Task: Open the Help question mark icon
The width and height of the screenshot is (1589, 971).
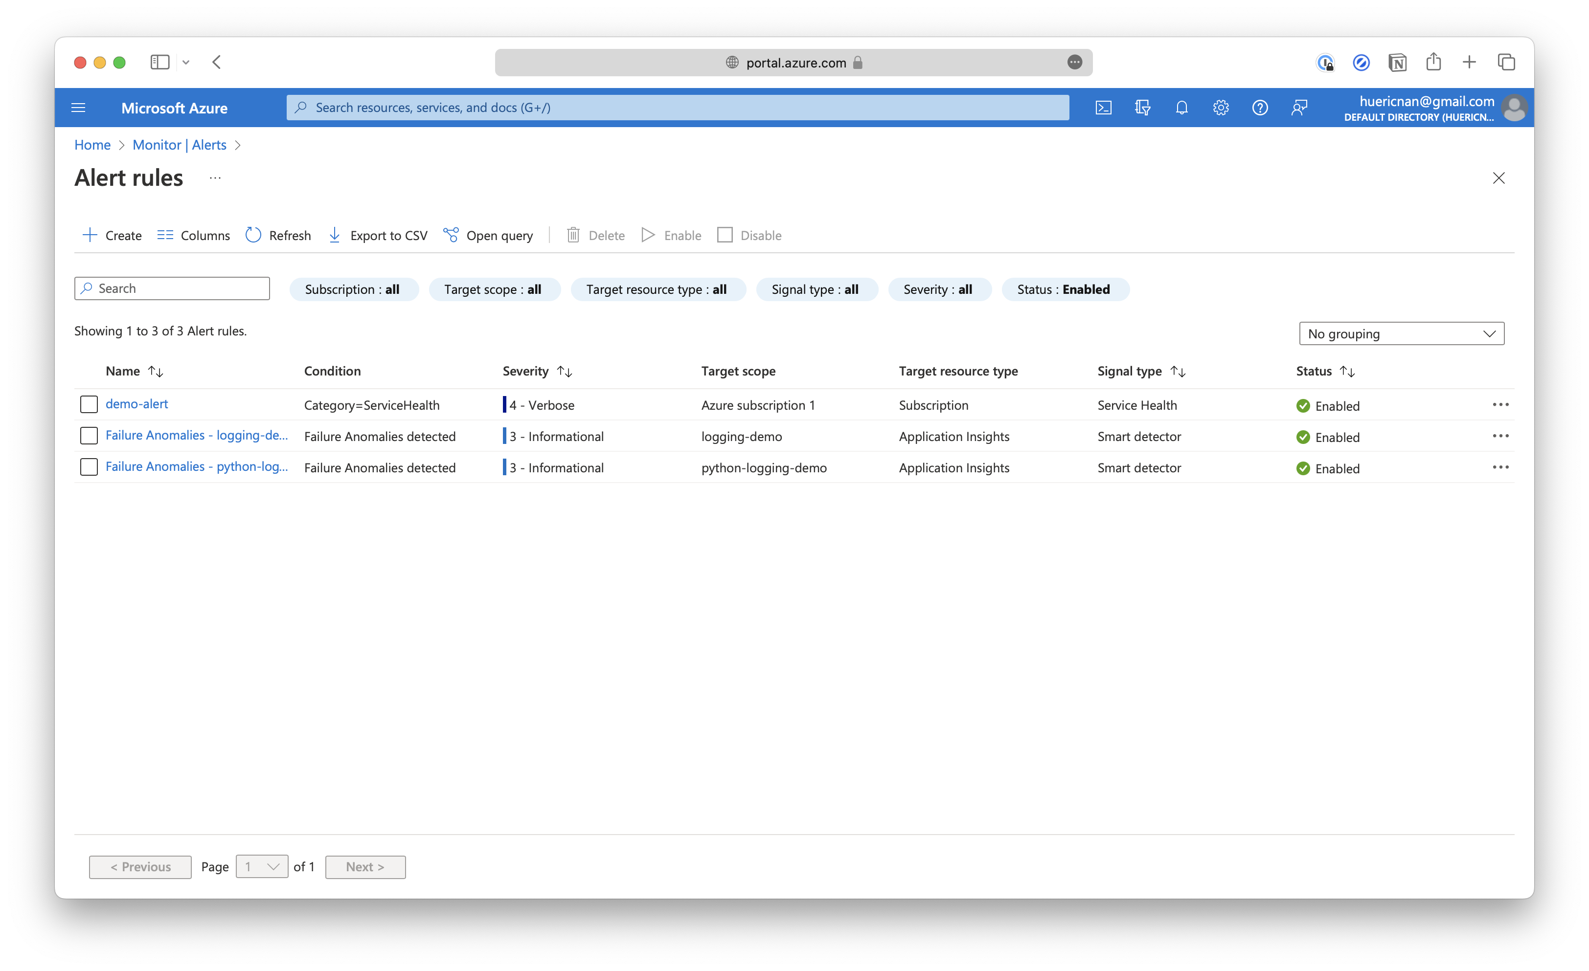Action: (1259, 108)
